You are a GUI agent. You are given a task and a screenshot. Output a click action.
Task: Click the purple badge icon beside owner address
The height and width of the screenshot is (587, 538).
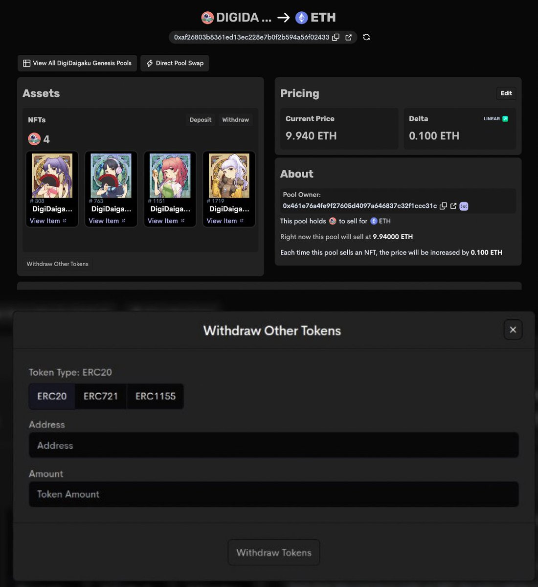pos(464,206)
